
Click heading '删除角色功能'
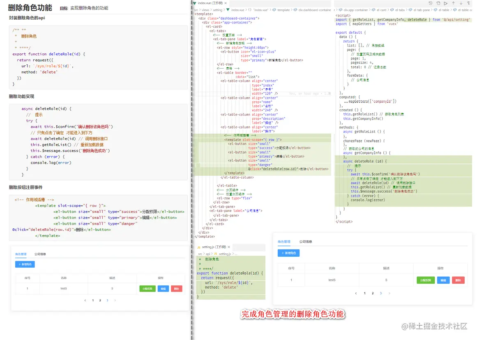(30, 8)
